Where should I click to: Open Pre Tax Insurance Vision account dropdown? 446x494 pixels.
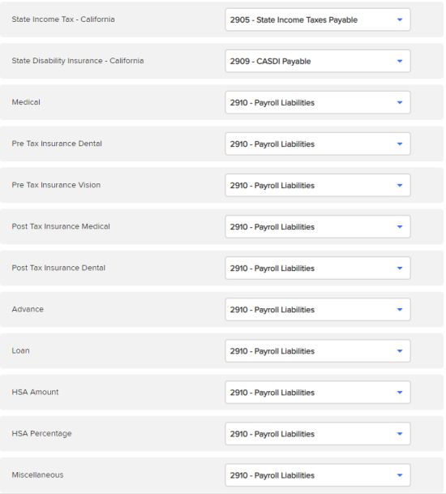[318, 185]
